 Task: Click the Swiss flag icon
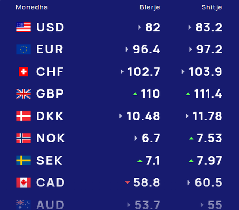pos(23,72)
